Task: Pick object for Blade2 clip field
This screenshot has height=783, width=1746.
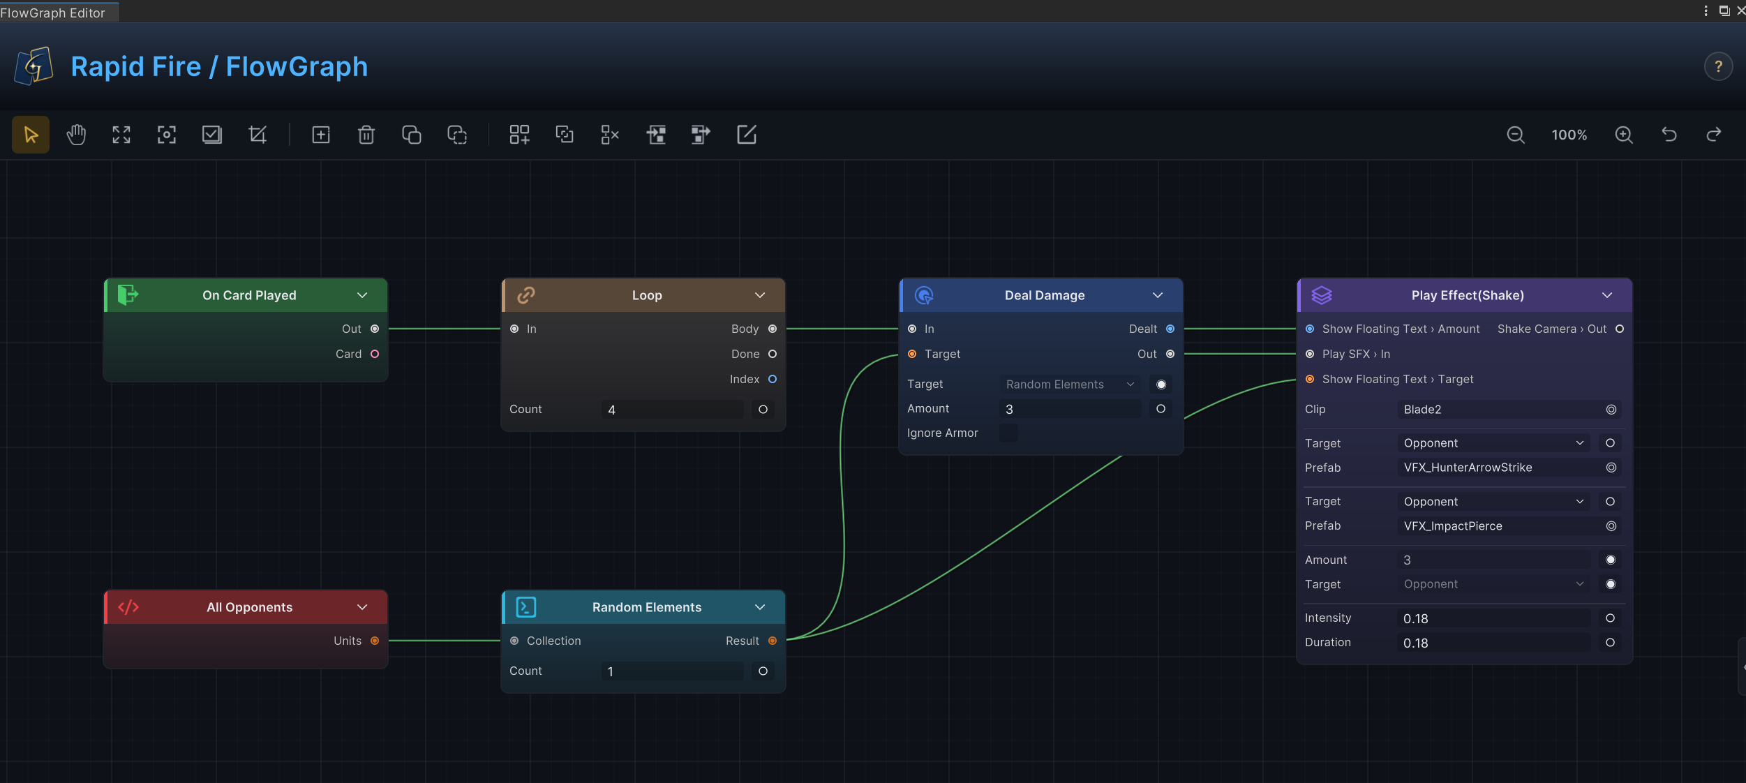Action: click(1611, 410)
